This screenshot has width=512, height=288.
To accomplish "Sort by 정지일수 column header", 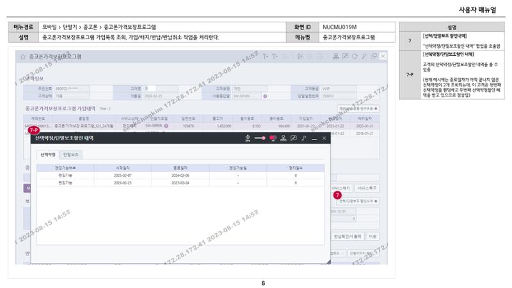I will 296,168.
